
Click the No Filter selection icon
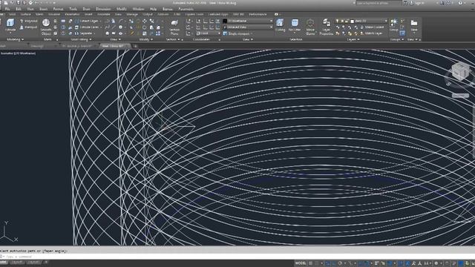tap(295, 25)
